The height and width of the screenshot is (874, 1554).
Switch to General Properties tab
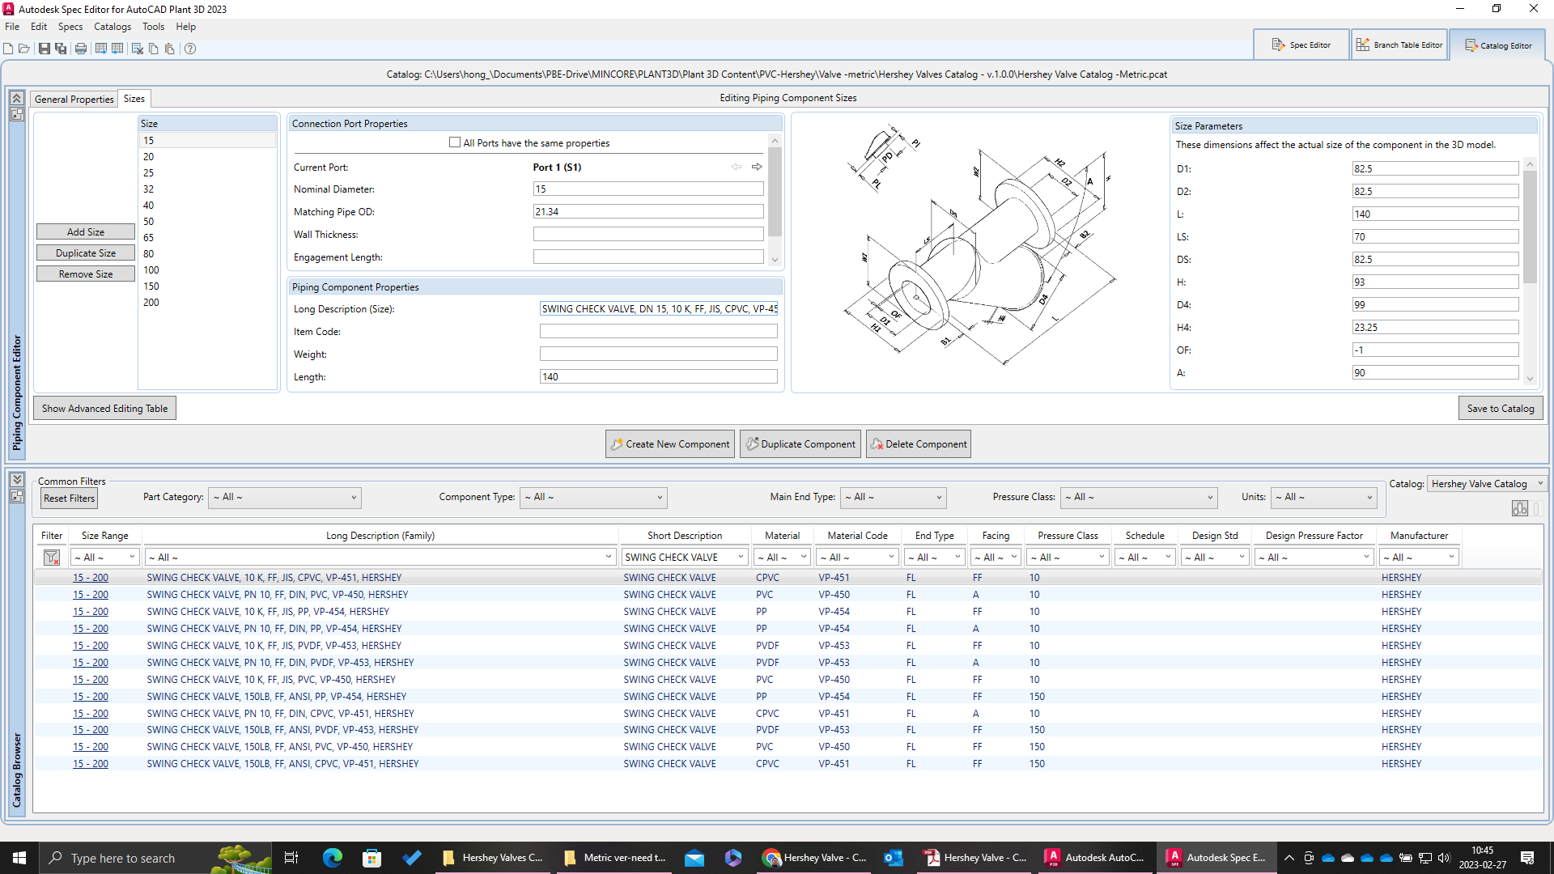click(x=74, y=99)
